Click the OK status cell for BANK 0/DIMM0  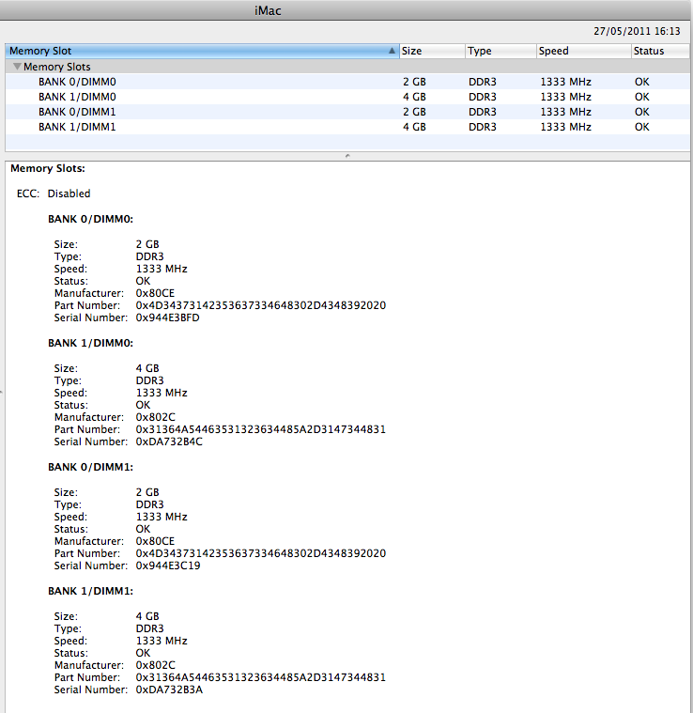click(642, 82)
